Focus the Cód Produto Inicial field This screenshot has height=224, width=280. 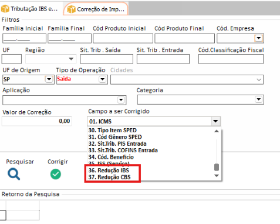(x=123, y=38)
